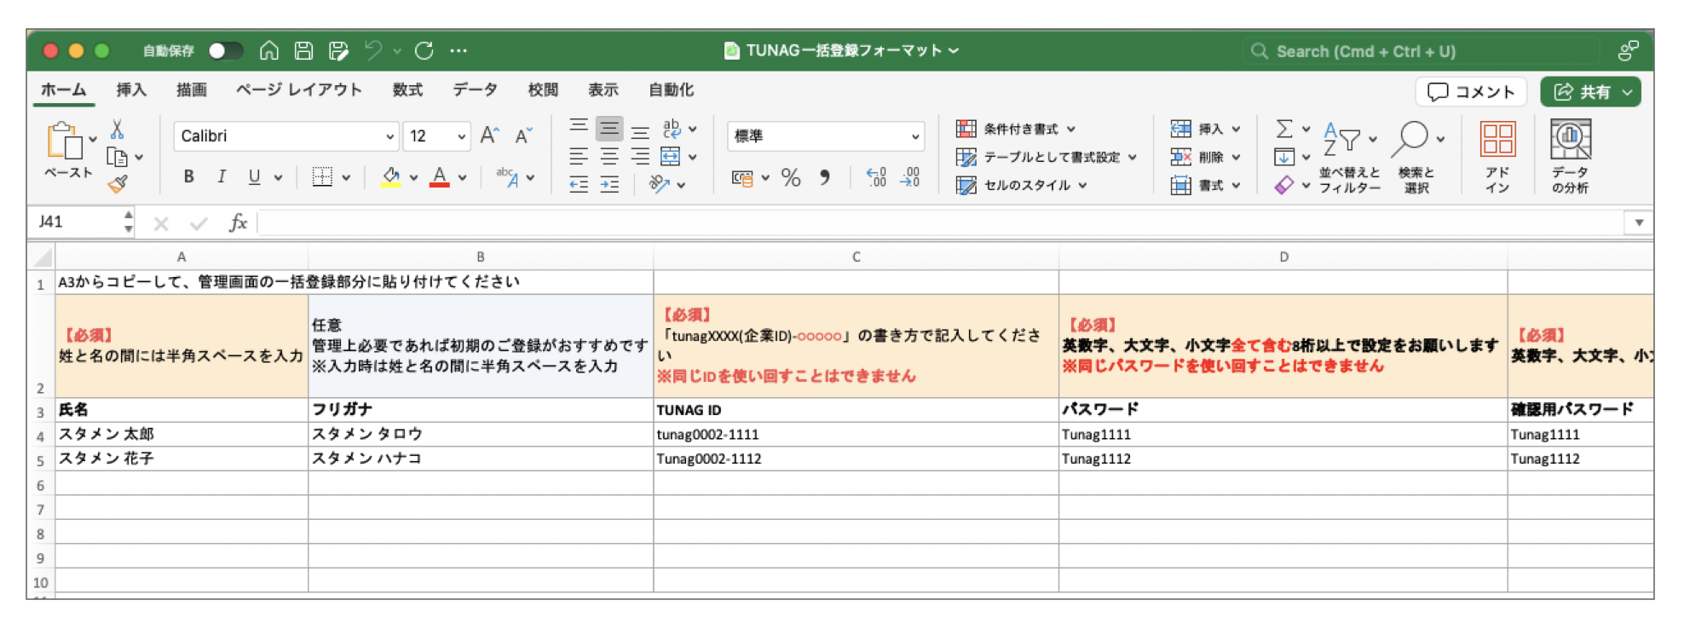The height and width of the screenshot is (629, 1684).
Task: Open the 自動化 ribbon tab
Action: click(671, 89)
